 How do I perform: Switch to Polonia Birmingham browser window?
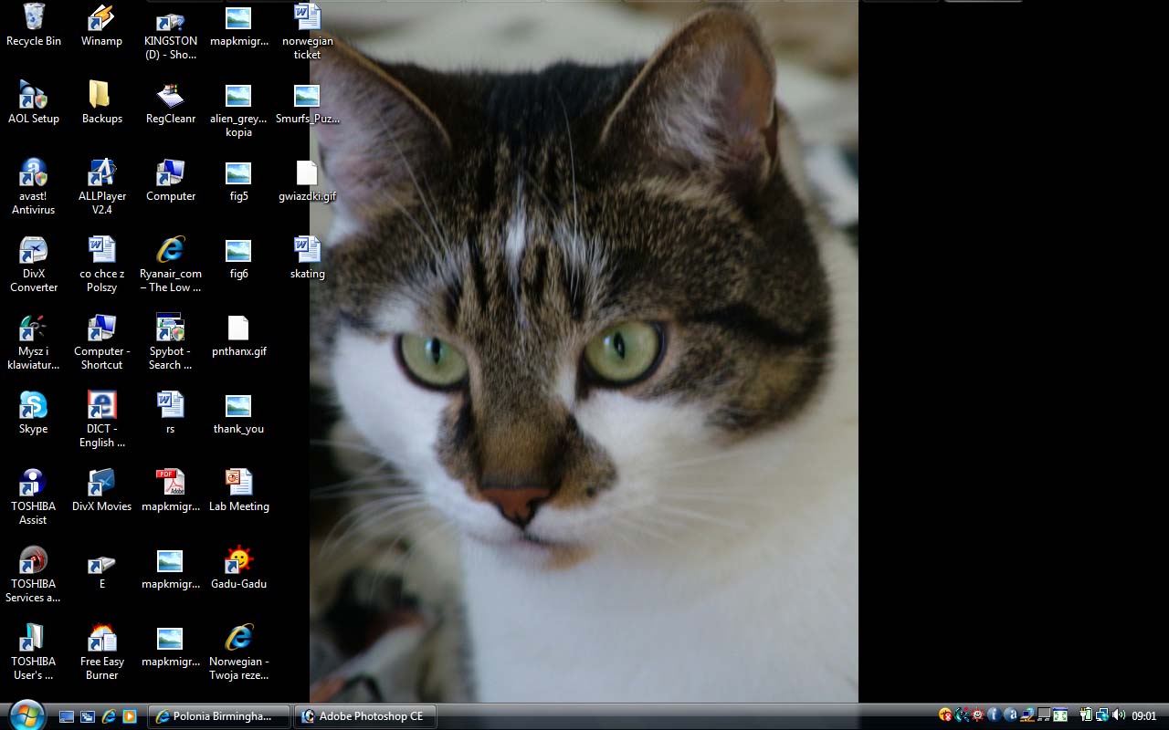click(x=219, y=716)
